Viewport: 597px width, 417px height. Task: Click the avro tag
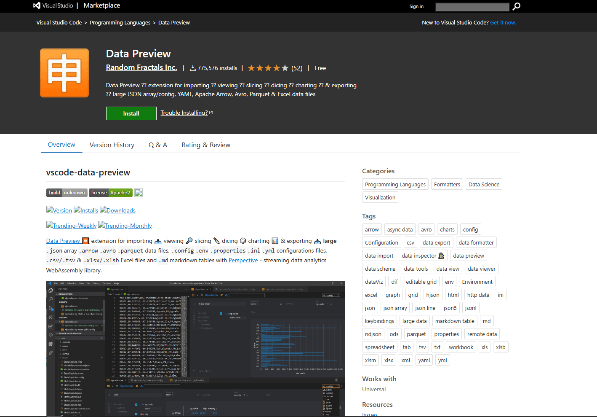click(x=426, y=229)
